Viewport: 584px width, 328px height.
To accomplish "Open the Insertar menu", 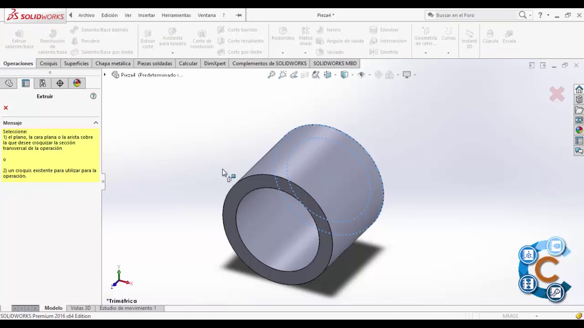I will 146,15.
